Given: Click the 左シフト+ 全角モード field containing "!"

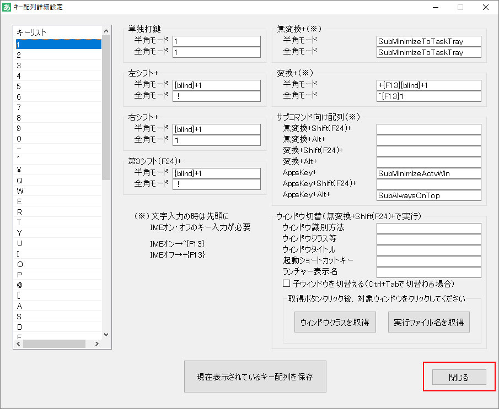Looking at the screenshot, I should (216, 95).
